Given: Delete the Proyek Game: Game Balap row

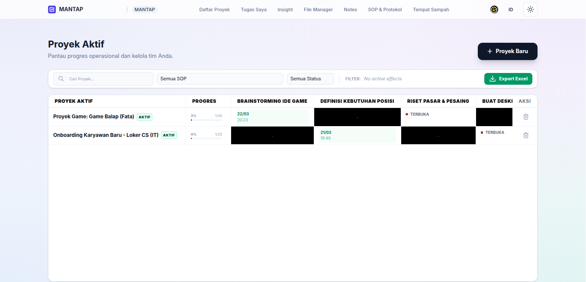Looking at the screenshot, I should pyautogui.click(x=526, y=117).
